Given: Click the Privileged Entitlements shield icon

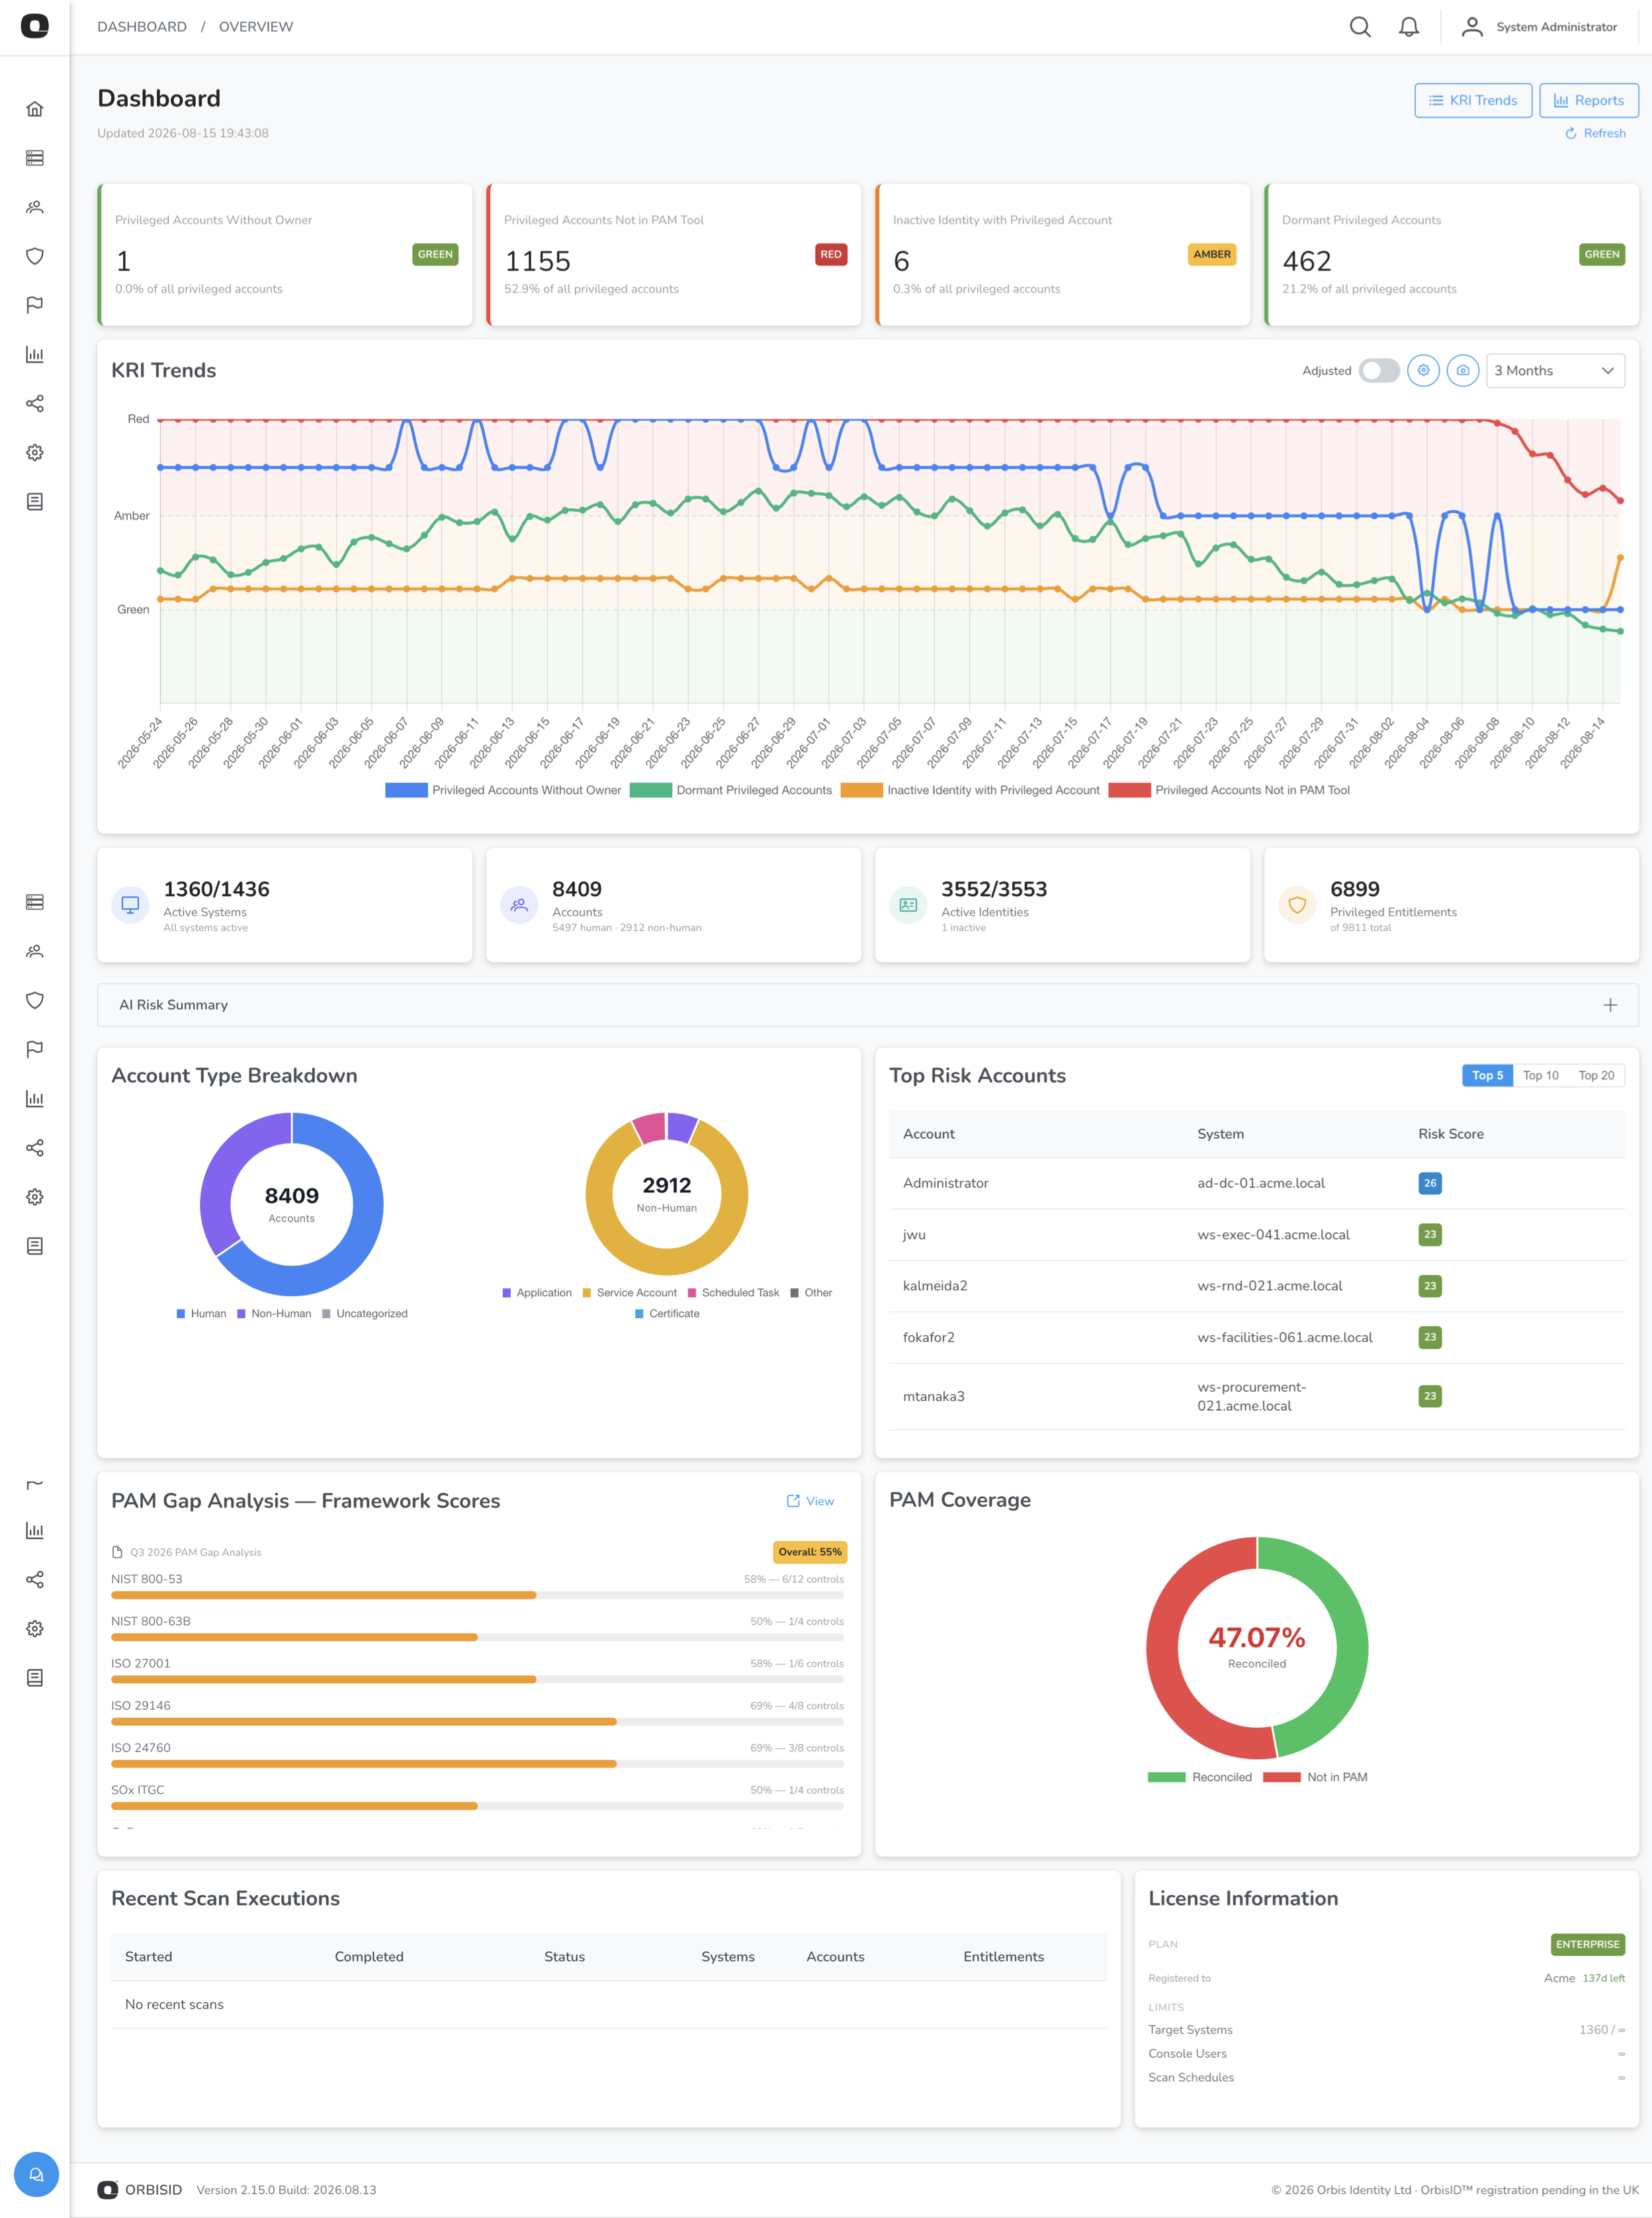Looking at the screenshot, I should pos(1297,905).
